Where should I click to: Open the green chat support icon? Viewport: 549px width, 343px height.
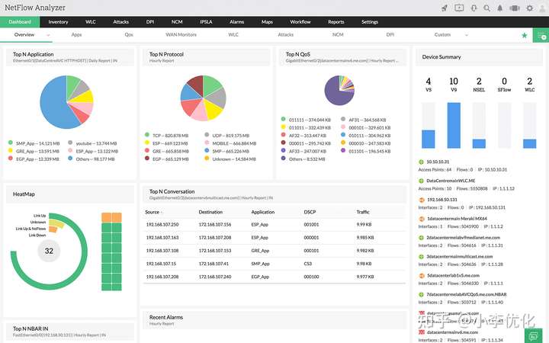(533, 336)
